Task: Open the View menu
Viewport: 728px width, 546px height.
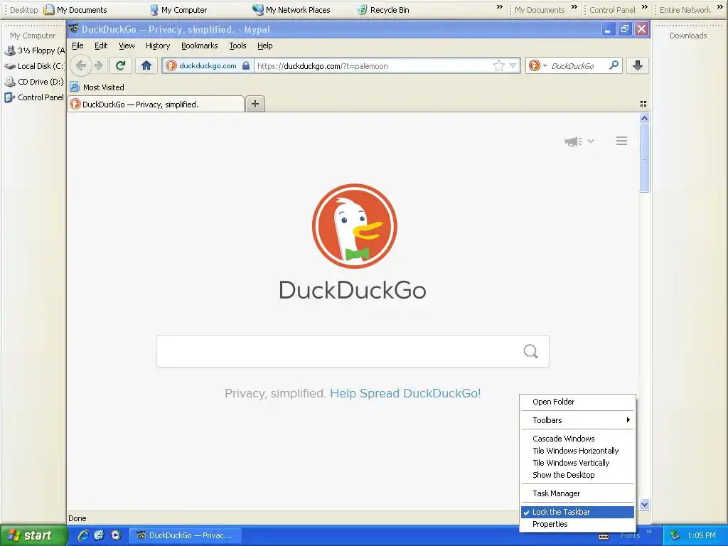Action: [127, 45]
